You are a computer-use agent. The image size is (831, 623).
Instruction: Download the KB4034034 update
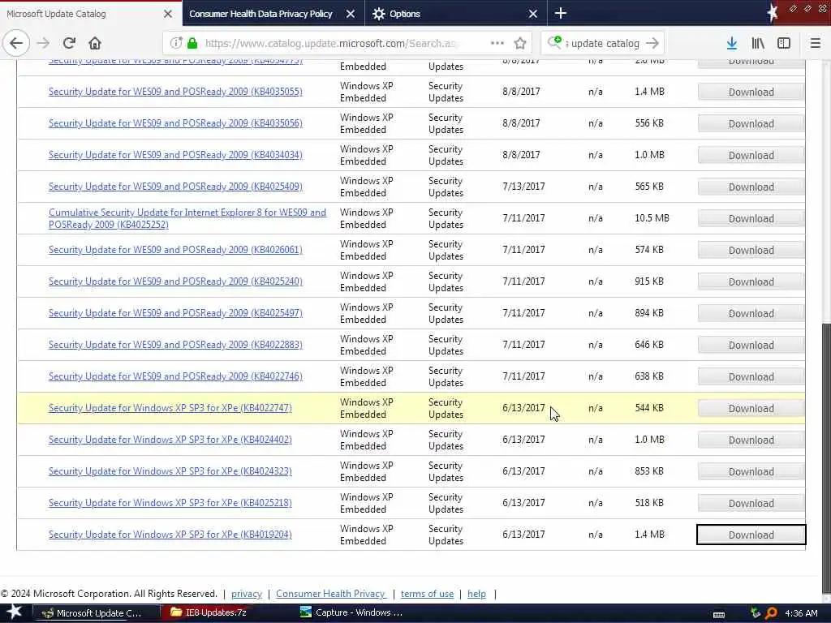[x=751, y=155]
